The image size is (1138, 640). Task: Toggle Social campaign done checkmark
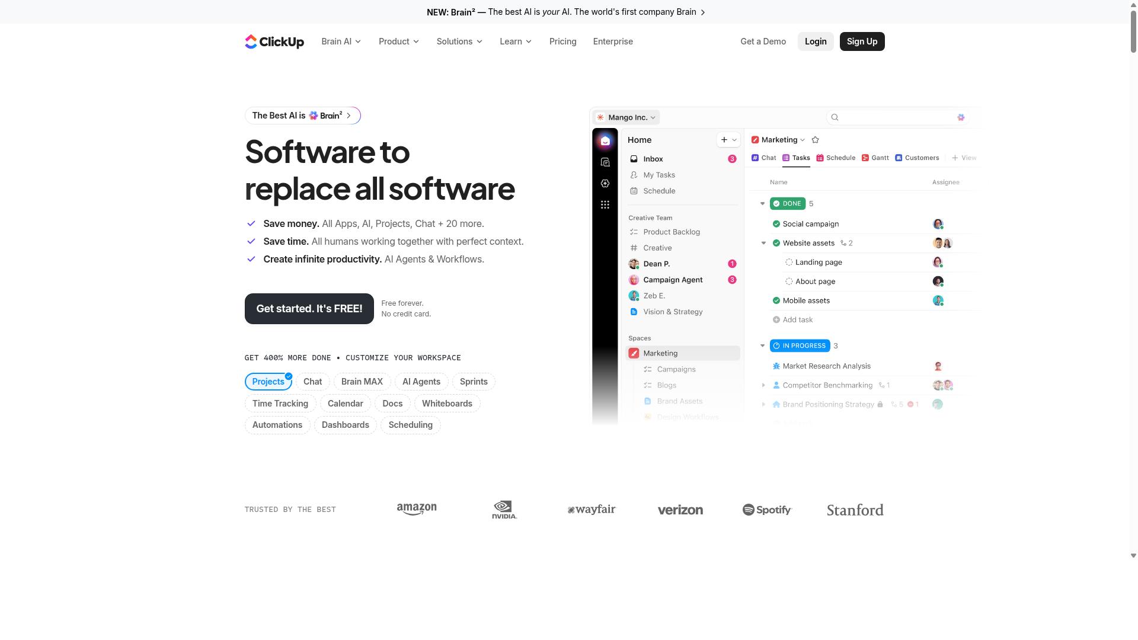(x=776, y=224)
